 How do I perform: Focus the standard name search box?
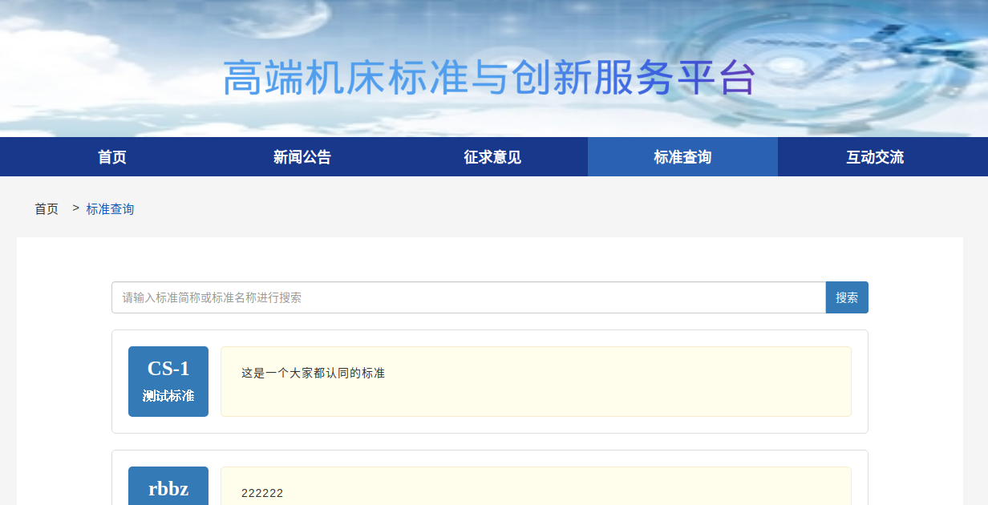468,297
